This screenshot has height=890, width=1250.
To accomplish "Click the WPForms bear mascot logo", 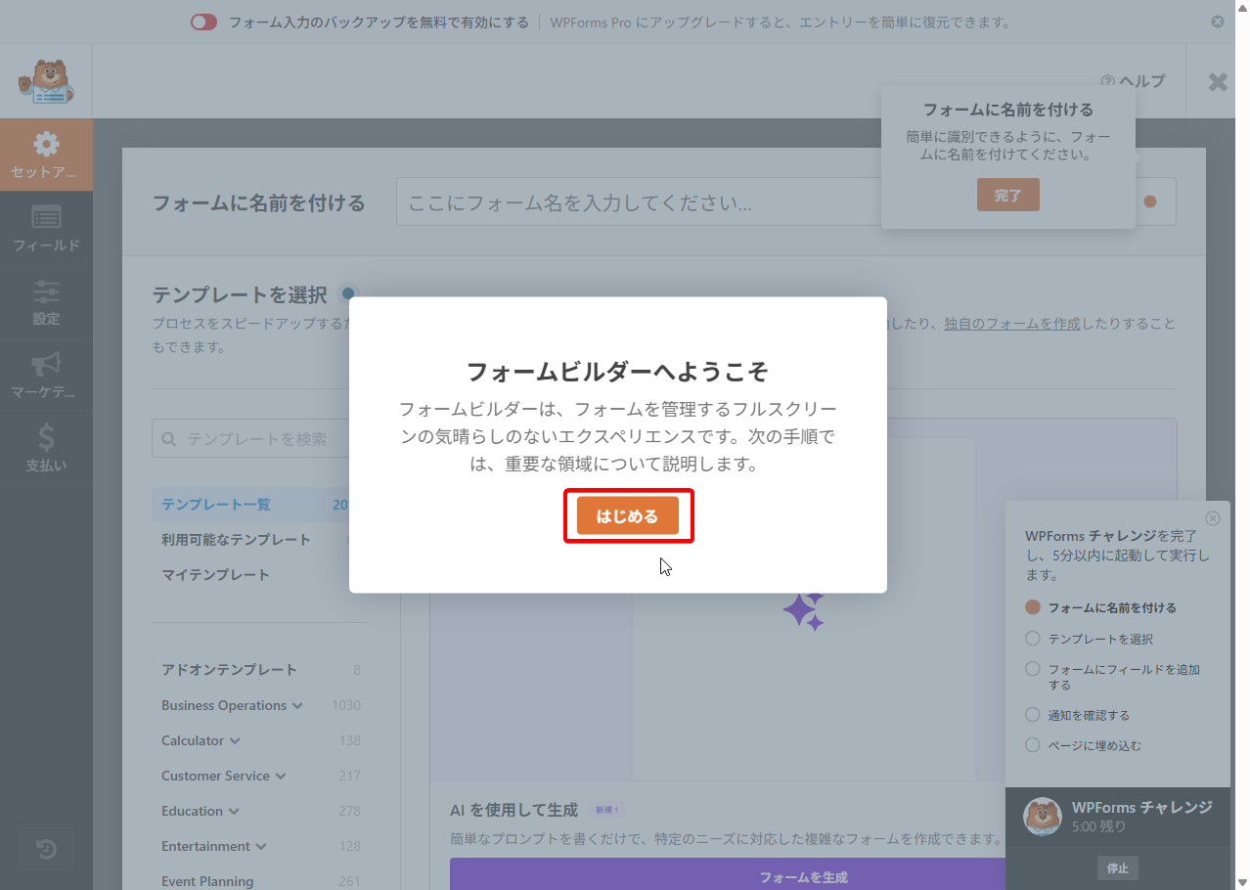I will click(46, 81).
